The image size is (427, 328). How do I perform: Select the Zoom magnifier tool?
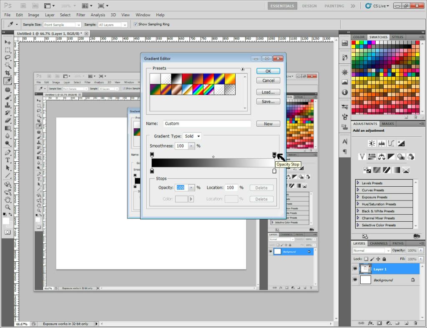click(8, 207)
